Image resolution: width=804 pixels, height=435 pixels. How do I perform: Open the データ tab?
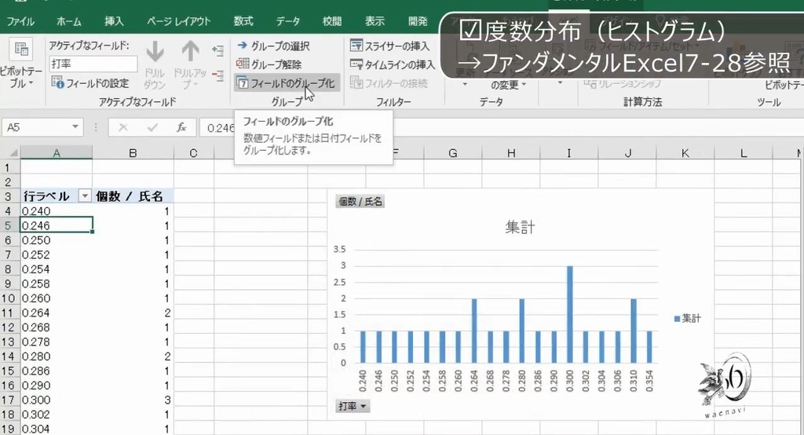(x=287, y=21)
